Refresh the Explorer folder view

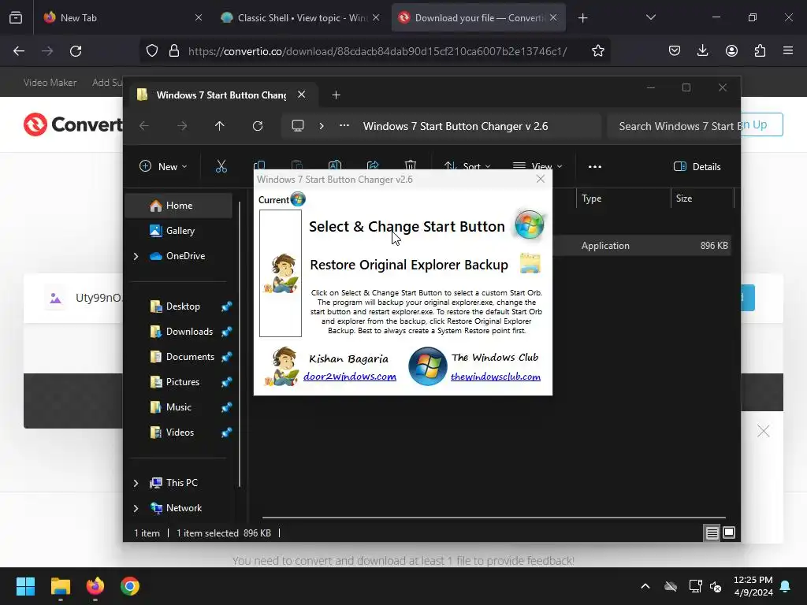click(258, 126)
